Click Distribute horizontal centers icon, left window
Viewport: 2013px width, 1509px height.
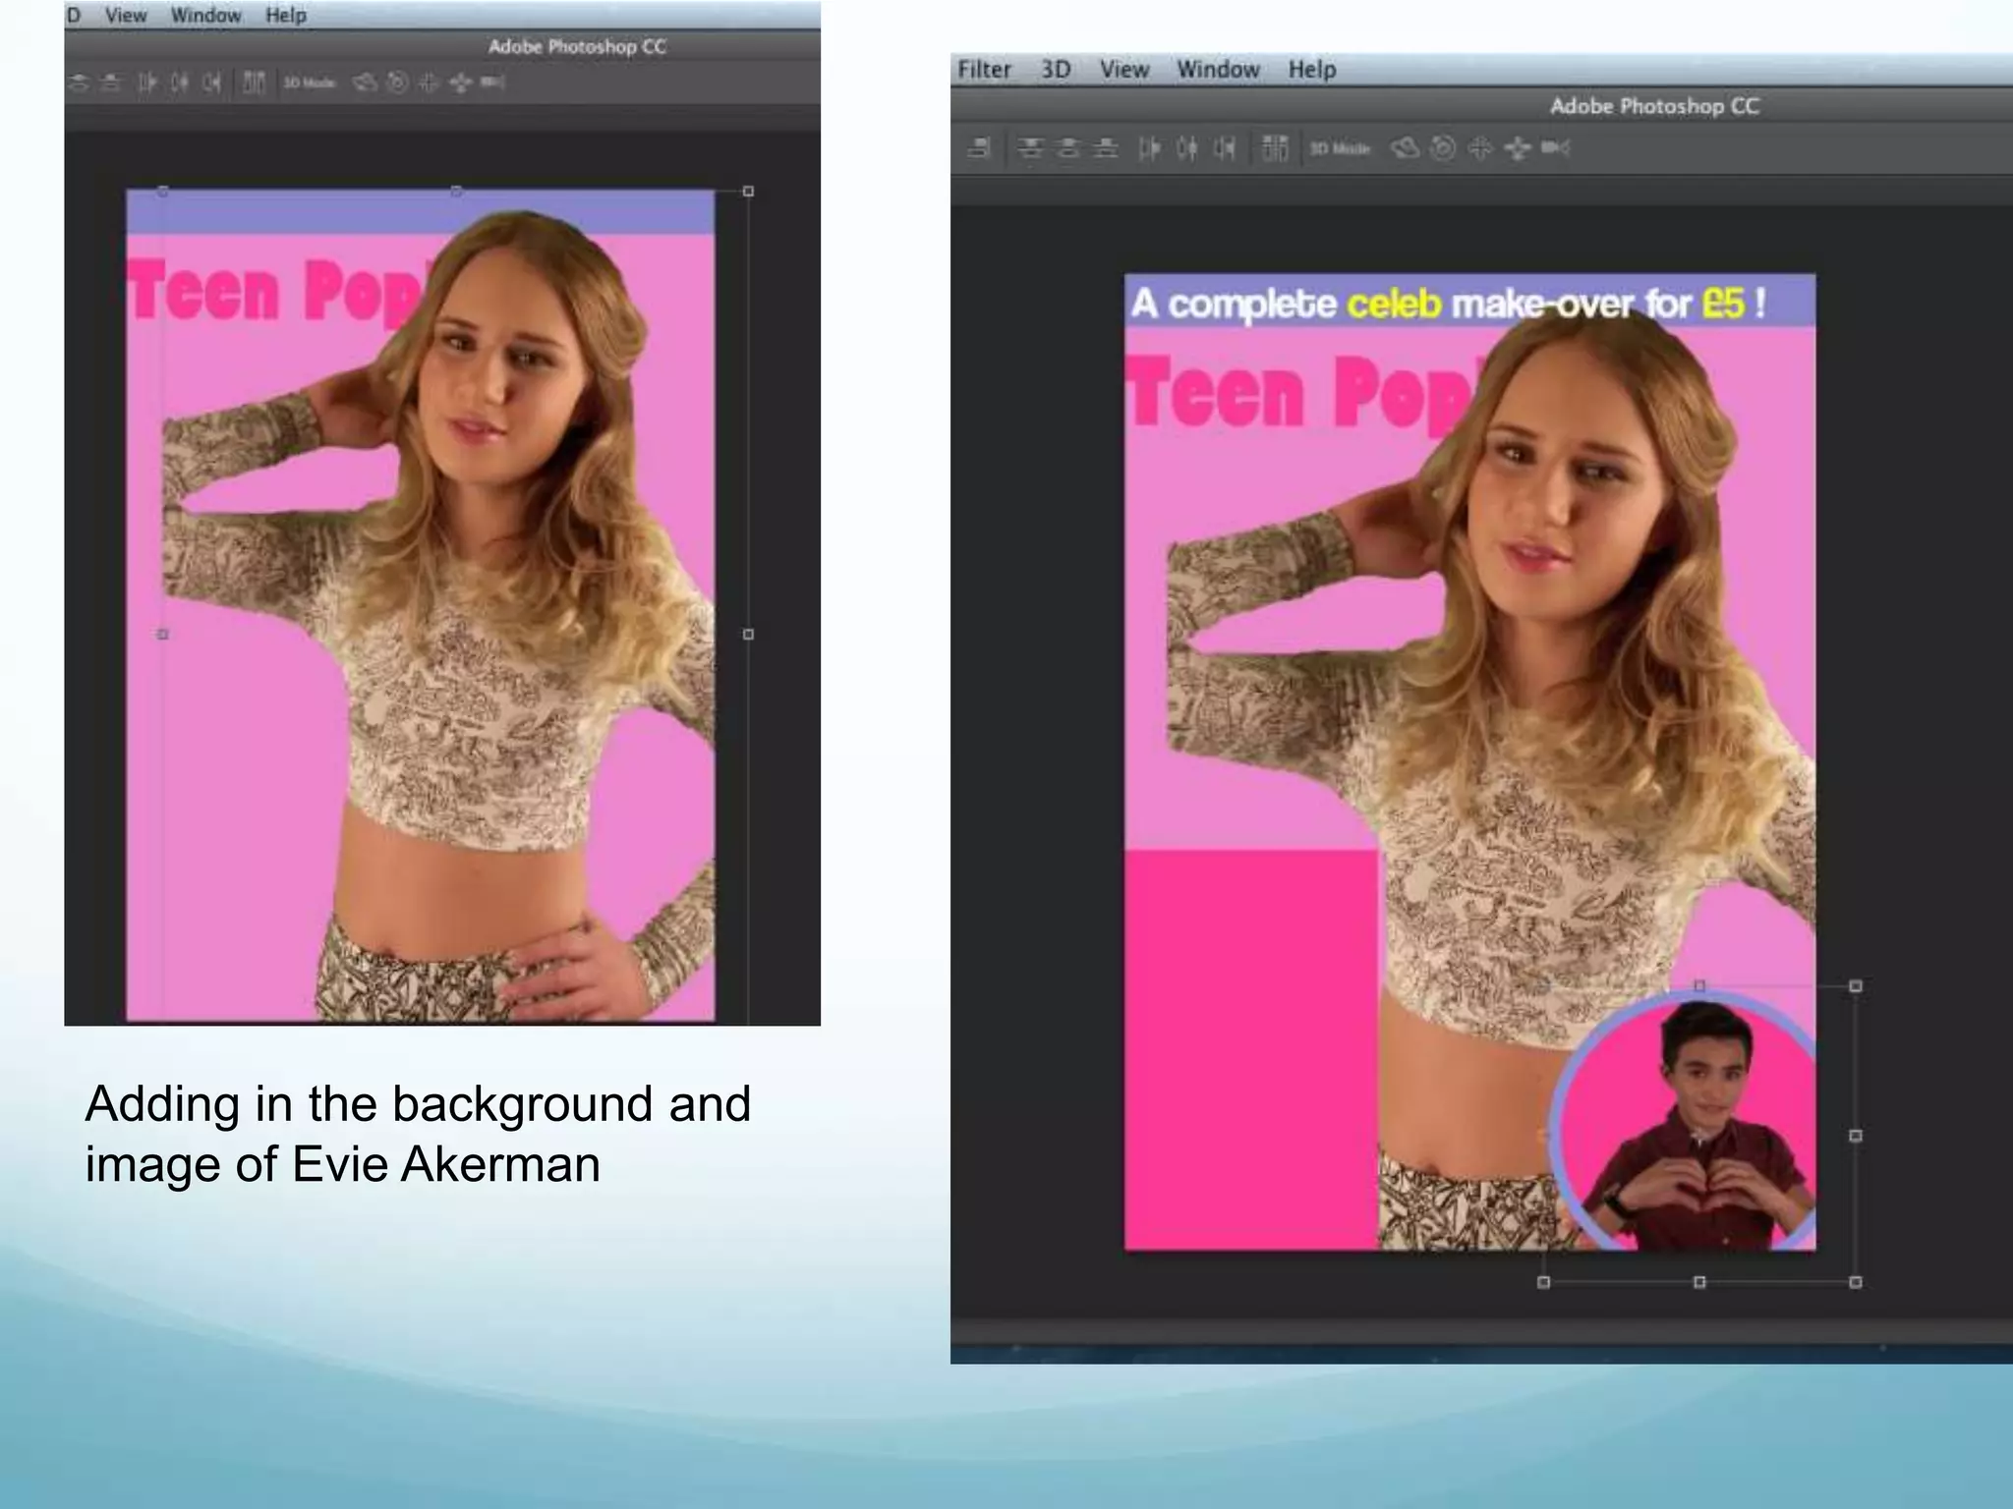tap(179, 83)
